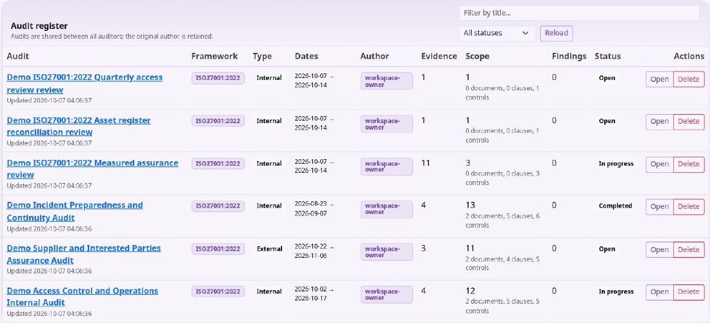Click In progress status of Access Control audit
Image resolution: width=710 pixels, height=323 pixels.
[x=616, y=291]
